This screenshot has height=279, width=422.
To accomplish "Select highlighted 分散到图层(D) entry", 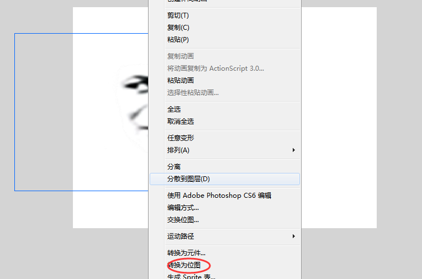I will (x=225, y=179).
